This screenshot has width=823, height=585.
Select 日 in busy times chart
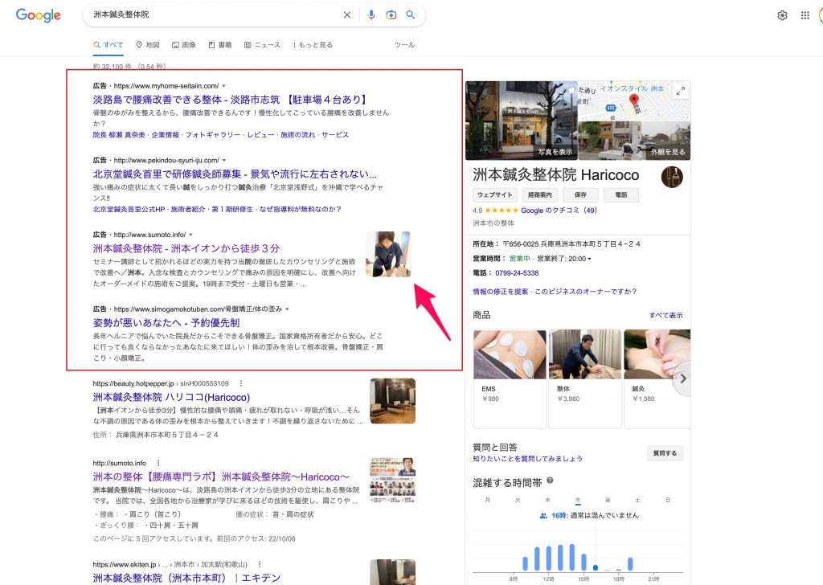[x=668, y=500]
